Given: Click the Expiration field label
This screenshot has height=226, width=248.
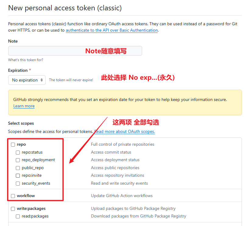Looking at the screenshot, I should pyautogui.click(x=18, y=70).
